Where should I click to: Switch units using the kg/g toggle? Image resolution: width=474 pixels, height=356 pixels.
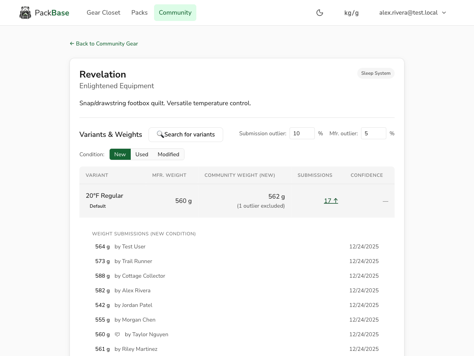tap(351, 12)
